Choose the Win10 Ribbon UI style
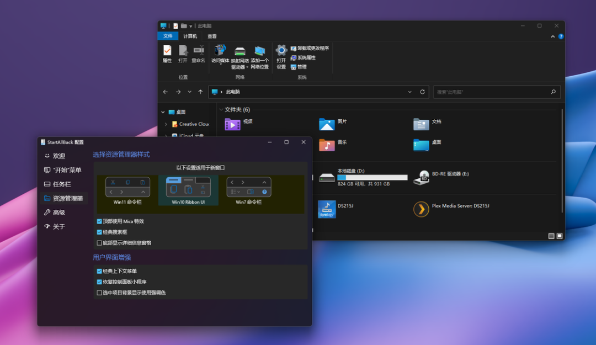 point(188,190)
